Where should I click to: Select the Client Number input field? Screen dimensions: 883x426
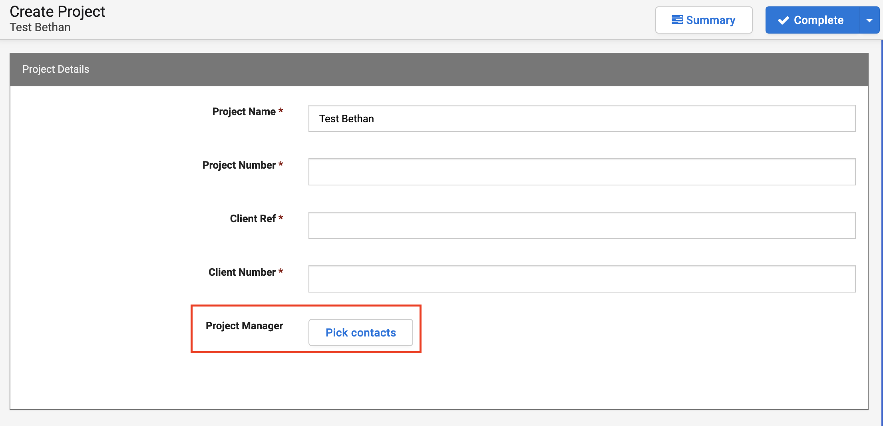tap(582, 279)
